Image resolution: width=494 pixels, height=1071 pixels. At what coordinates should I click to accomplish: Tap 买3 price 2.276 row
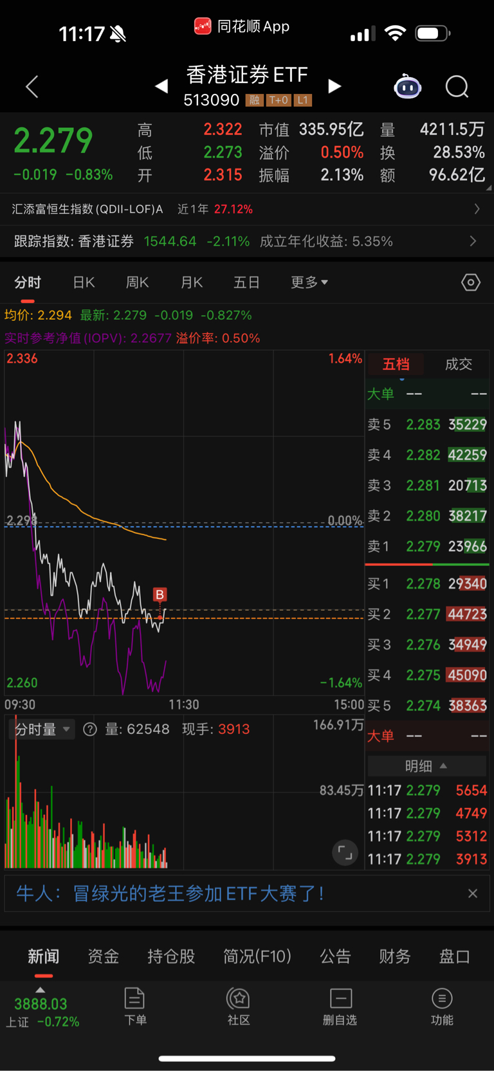pos(427,645)
